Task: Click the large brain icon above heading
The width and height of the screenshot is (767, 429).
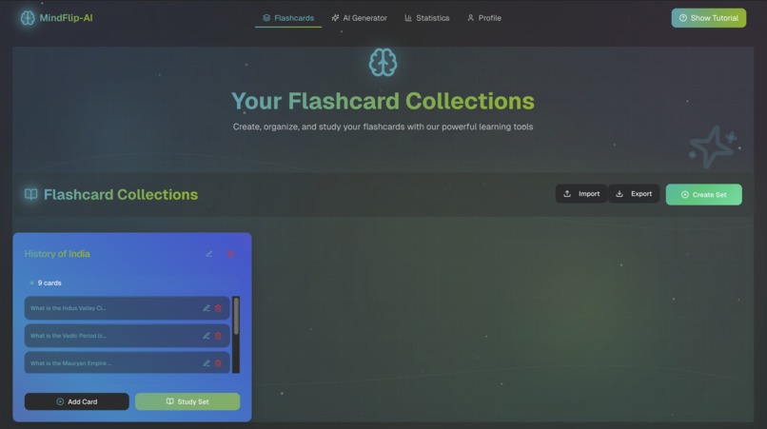Action: (x=383, y=62)
